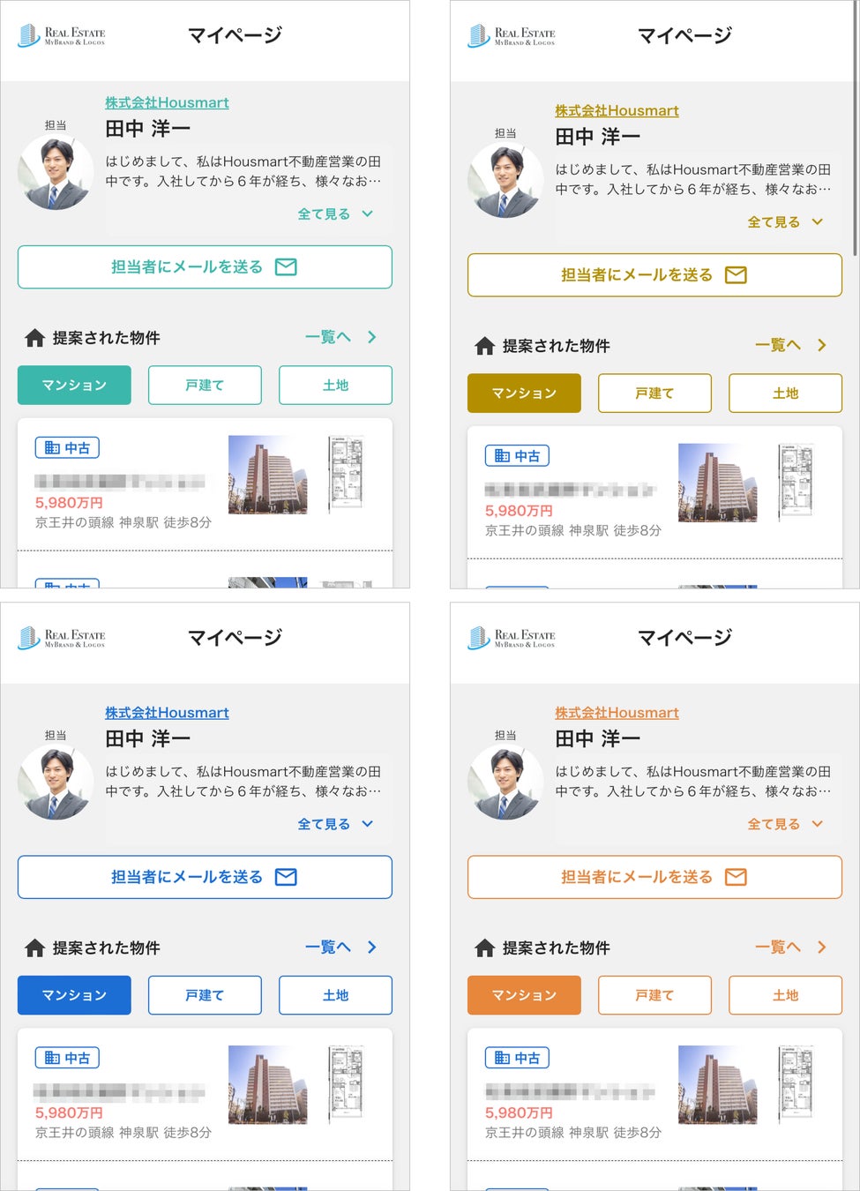
Task: Click the Real Estate logo in gold-themed panel
Action: click(x=512, y=35)
